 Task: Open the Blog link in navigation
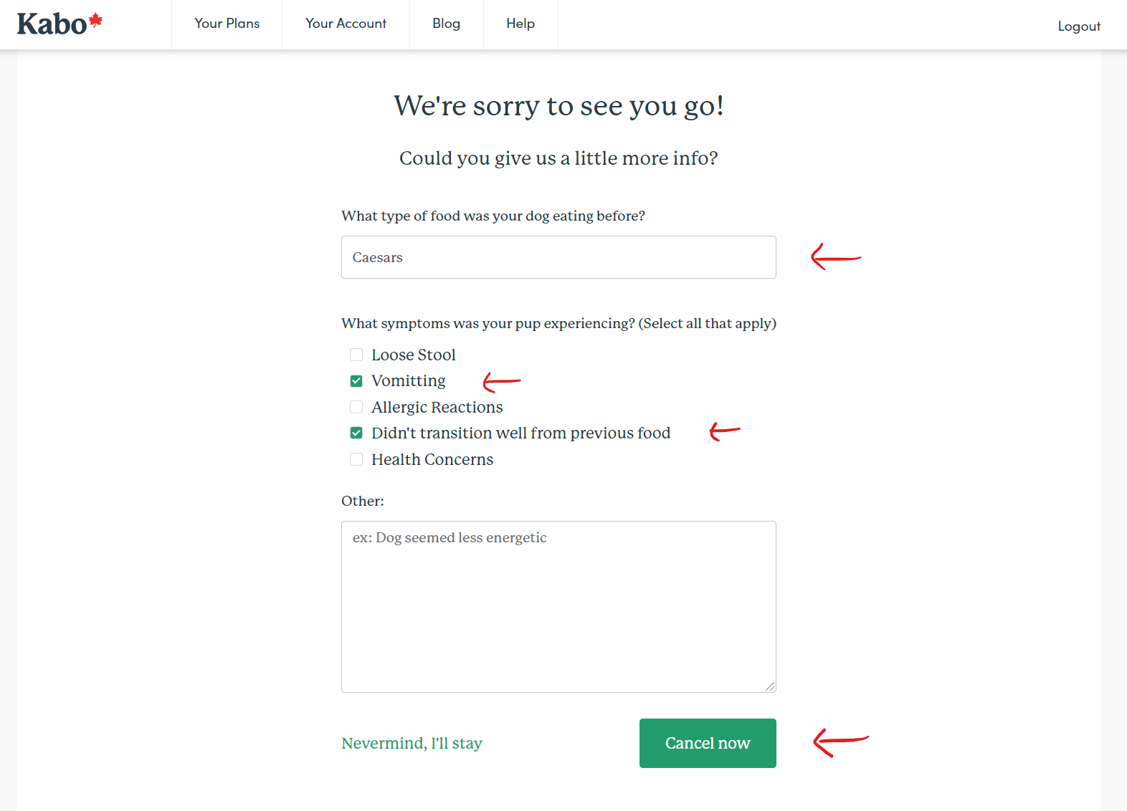coord(446,24)
